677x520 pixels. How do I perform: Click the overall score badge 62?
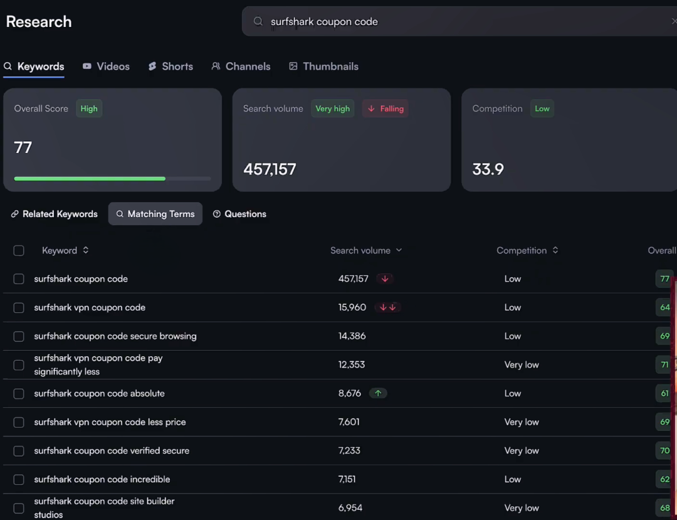click(664, 479)
